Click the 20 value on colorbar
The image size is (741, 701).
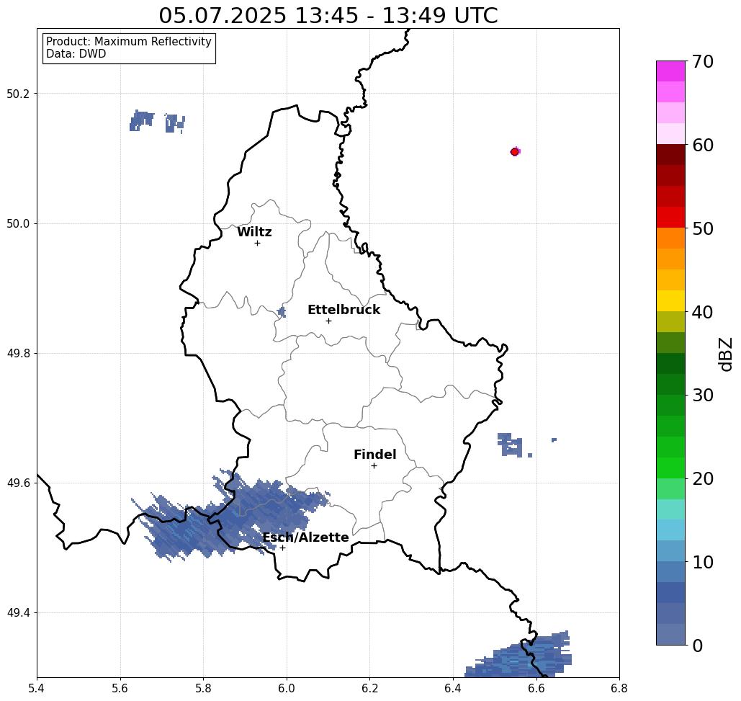tap(702, 478)
